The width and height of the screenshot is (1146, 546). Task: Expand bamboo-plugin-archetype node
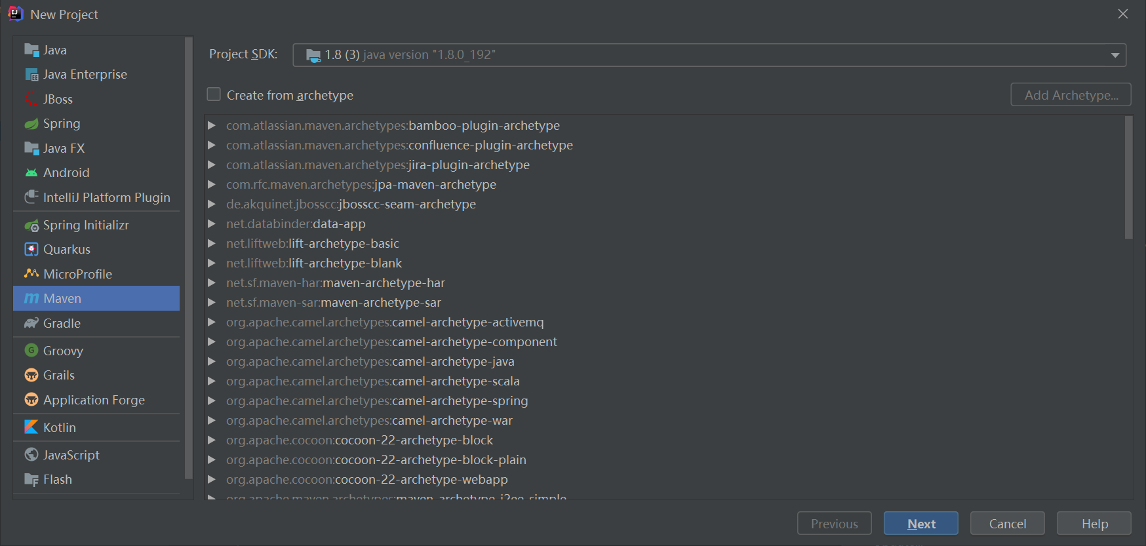(x=212, y=125)
